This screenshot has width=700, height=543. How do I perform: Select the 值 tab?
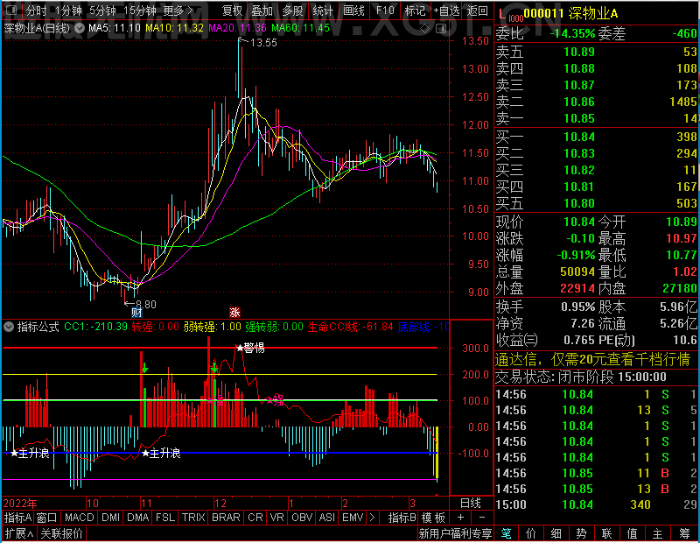[x=632, y=533]
